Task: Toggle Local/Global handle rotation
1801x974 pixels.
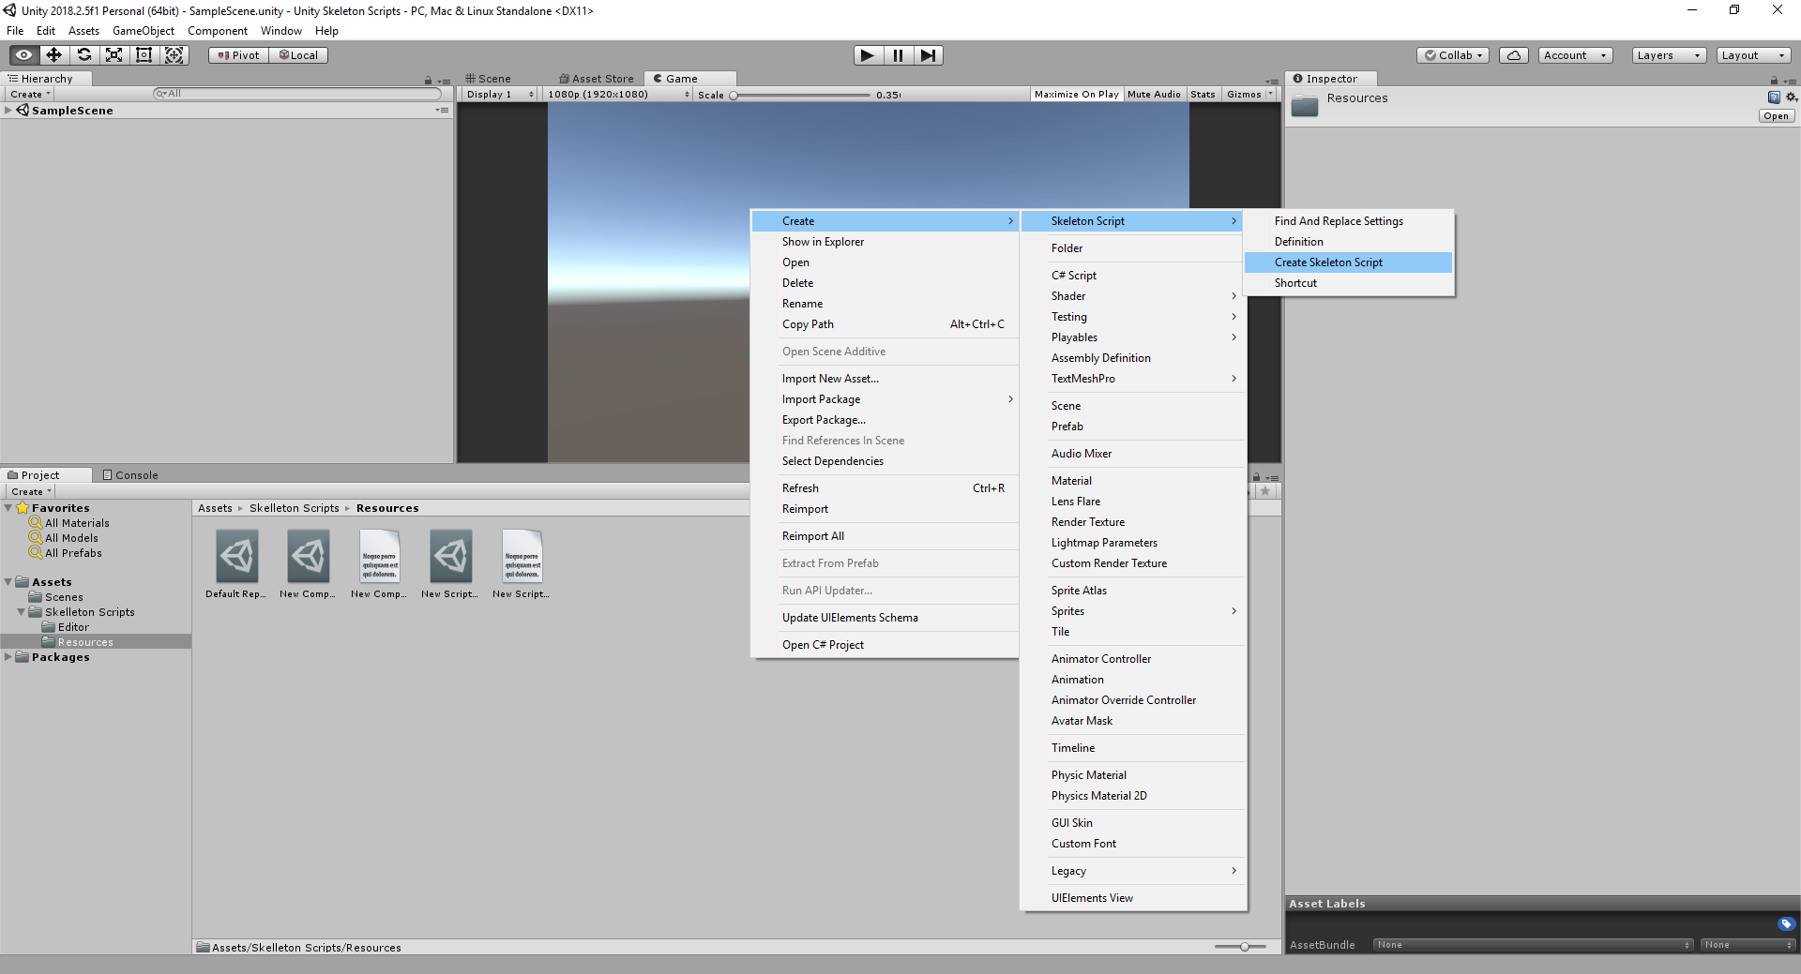Action: point(298,55)
